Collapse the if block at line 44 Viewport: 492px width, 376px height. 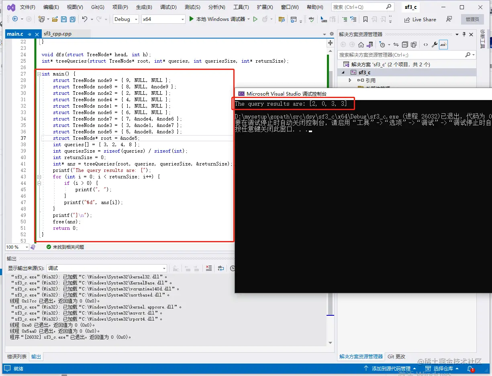[39, 183]
